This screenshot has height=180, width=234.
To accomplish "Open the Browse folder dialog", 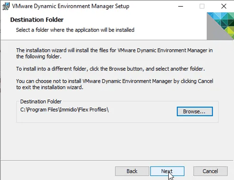I will tap(195, 111).
